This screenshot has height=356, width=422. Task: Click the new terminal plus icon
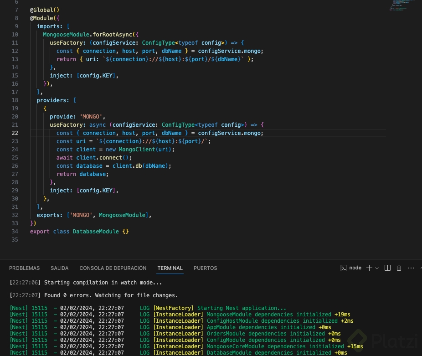(370, 268)
